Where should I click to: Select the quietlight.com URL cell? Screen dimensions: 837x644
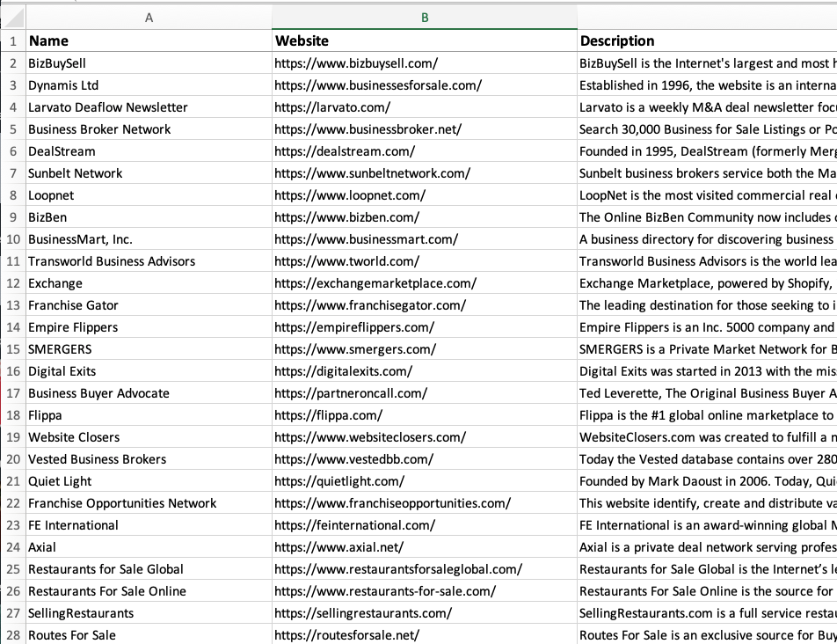pyautogui.click(x=339, y=481)
